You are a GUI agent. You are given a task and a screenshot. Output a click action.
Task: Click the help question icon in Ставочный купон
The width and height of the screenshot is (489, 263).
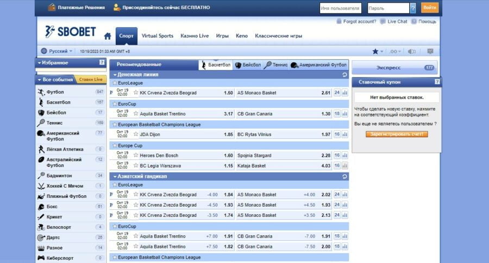point(437,82)
